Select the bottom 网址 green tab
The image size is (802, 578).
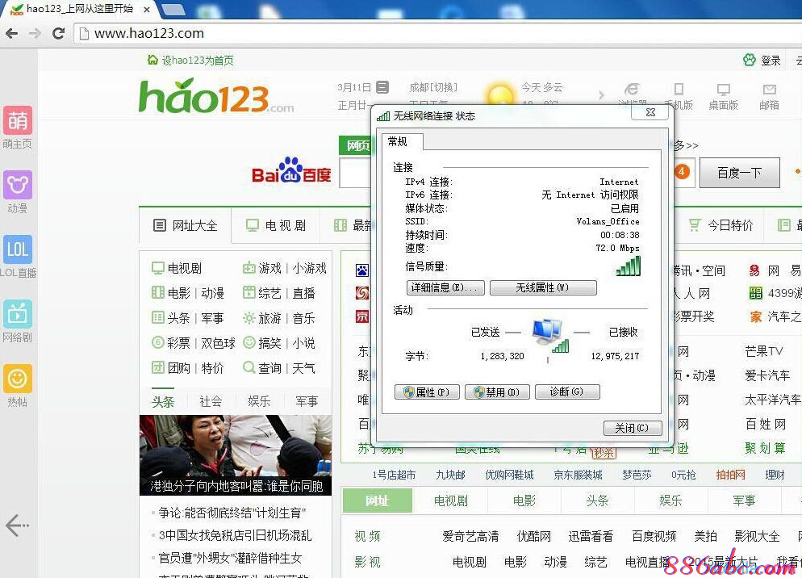point(377,501)
